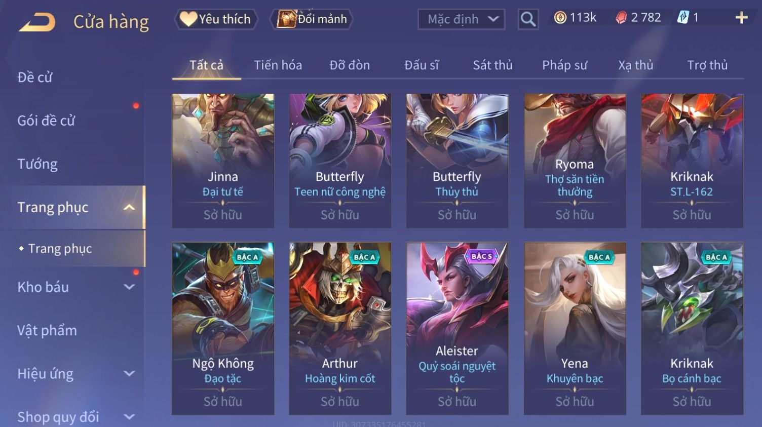This screenshot has height=427, width=762.
Task: Select the Ryoma Thợ săn tiền thưởng skin
Action: click(575, 161)
